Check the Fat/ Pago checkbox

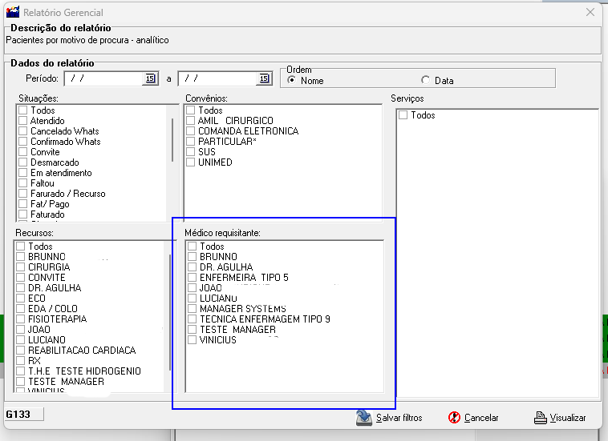(23, 204)
